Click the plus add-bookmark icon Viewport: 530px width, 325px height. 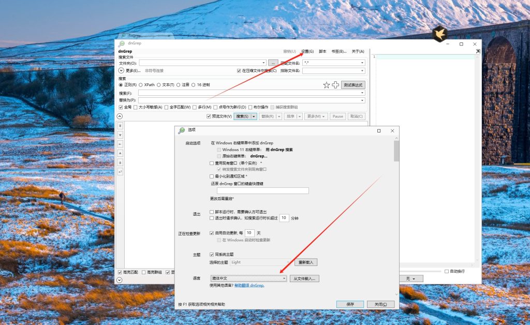coord(335,85)
